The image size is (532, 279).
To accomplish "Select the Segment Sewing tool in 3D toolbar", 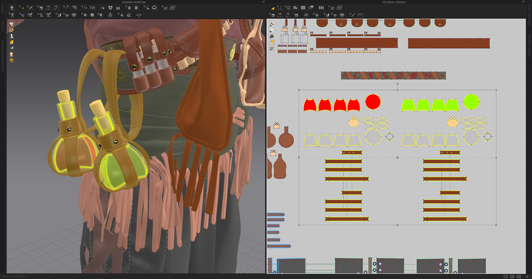I will pos(48,8).
